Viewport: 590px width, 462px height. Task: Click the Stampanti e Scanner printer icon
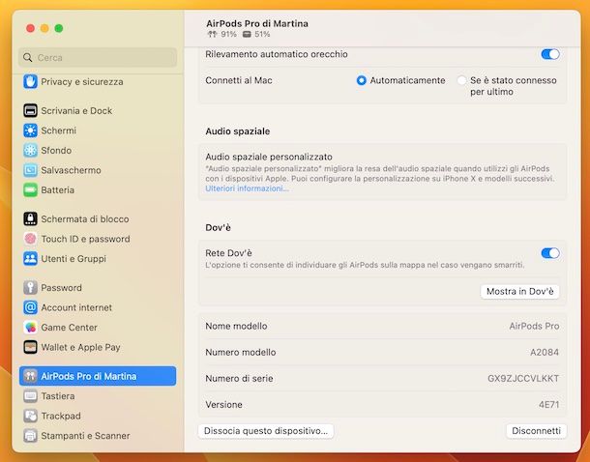(30, 436)
